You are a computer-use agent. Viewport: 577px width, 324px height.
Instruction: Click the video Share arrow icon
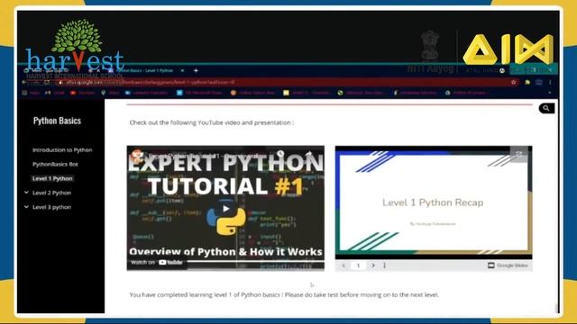pos(308,154)
